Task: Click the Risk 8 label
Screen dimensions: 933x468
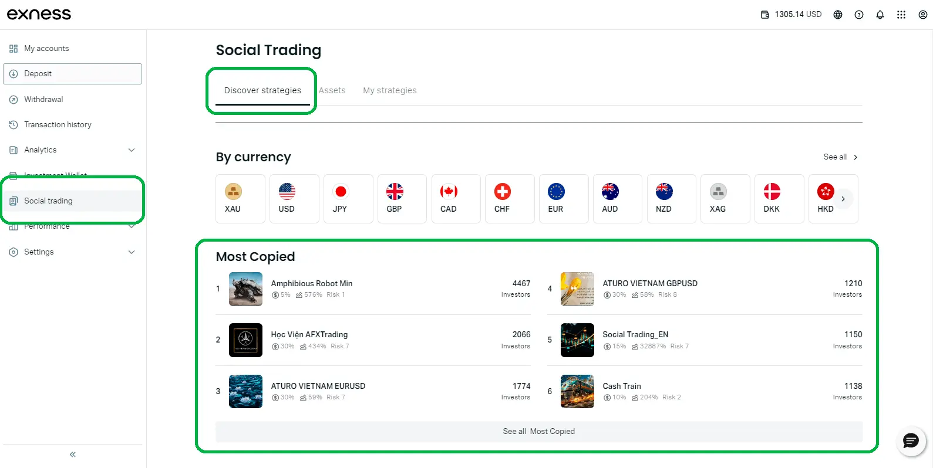Action: click(x=668, y=295)
